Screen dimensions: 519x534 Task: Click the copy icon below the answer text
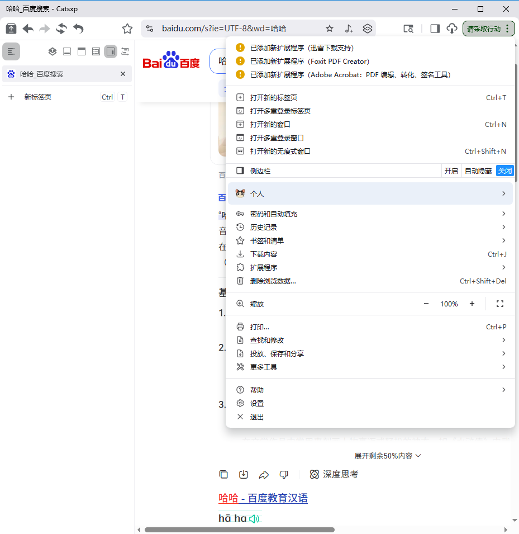223,474
